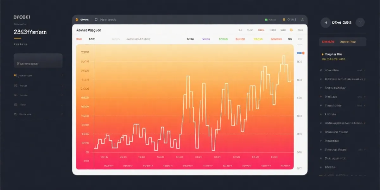Toggle the green series label above chart
The width and height of the screenshot is (380, 190).
pyautogui.click(x=223, y=39)
